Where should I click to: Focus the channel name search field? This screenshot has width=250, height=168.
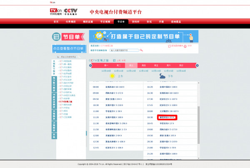67,57
